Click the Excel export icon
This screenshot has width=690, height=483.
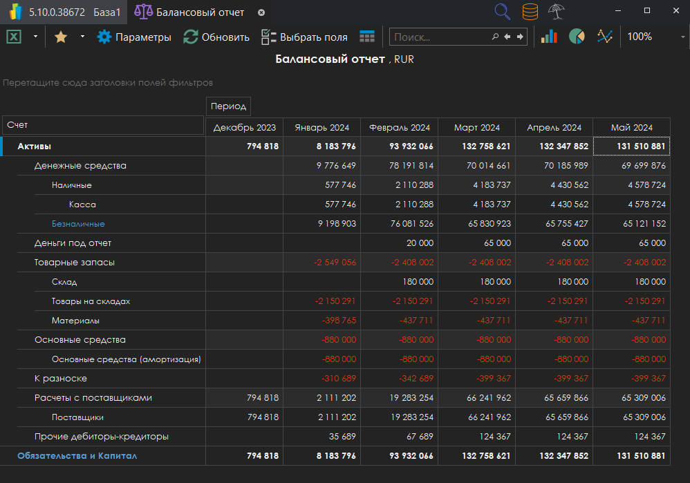[x=14, y=37]
